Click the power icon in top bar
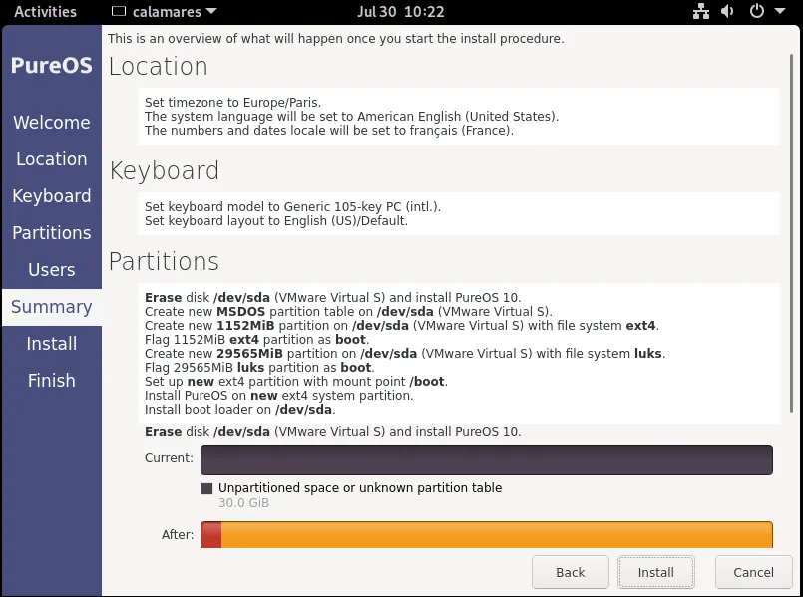 (x=756, y=12)
